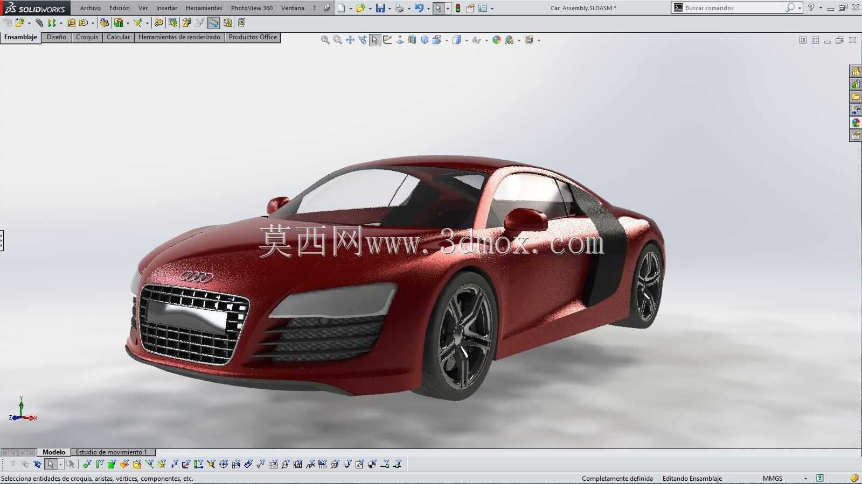
Task: Expand the Options dropdown arrow in title bar
Action: 492,9
